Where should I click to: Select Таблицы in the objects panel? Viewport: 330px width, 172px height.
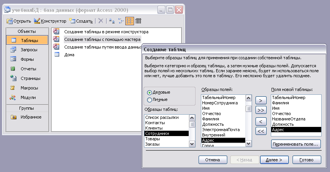point(27,40)
